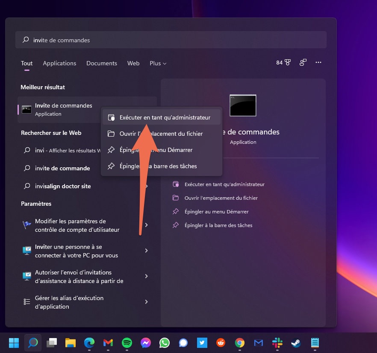Click 'Épingler à la barre des tâches' in preview pane
The height and width of the screenshot is (353, 377).
[212, 225]
